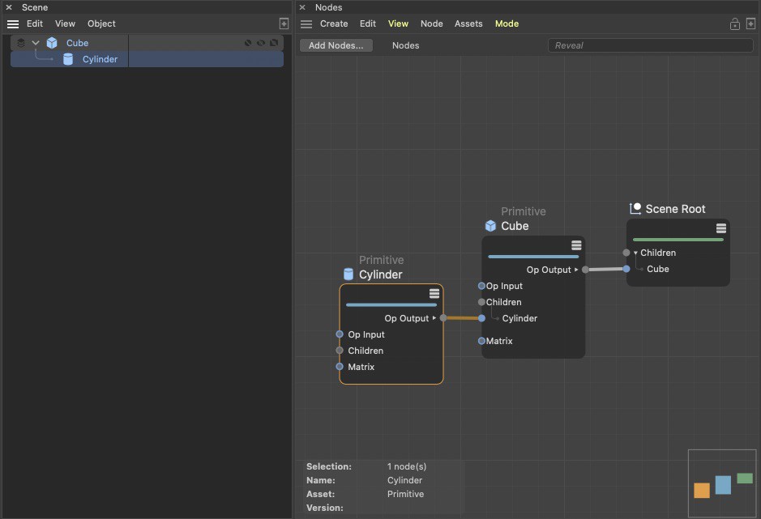Click the Add Nodes... button
761x519 pixels.
336,45
